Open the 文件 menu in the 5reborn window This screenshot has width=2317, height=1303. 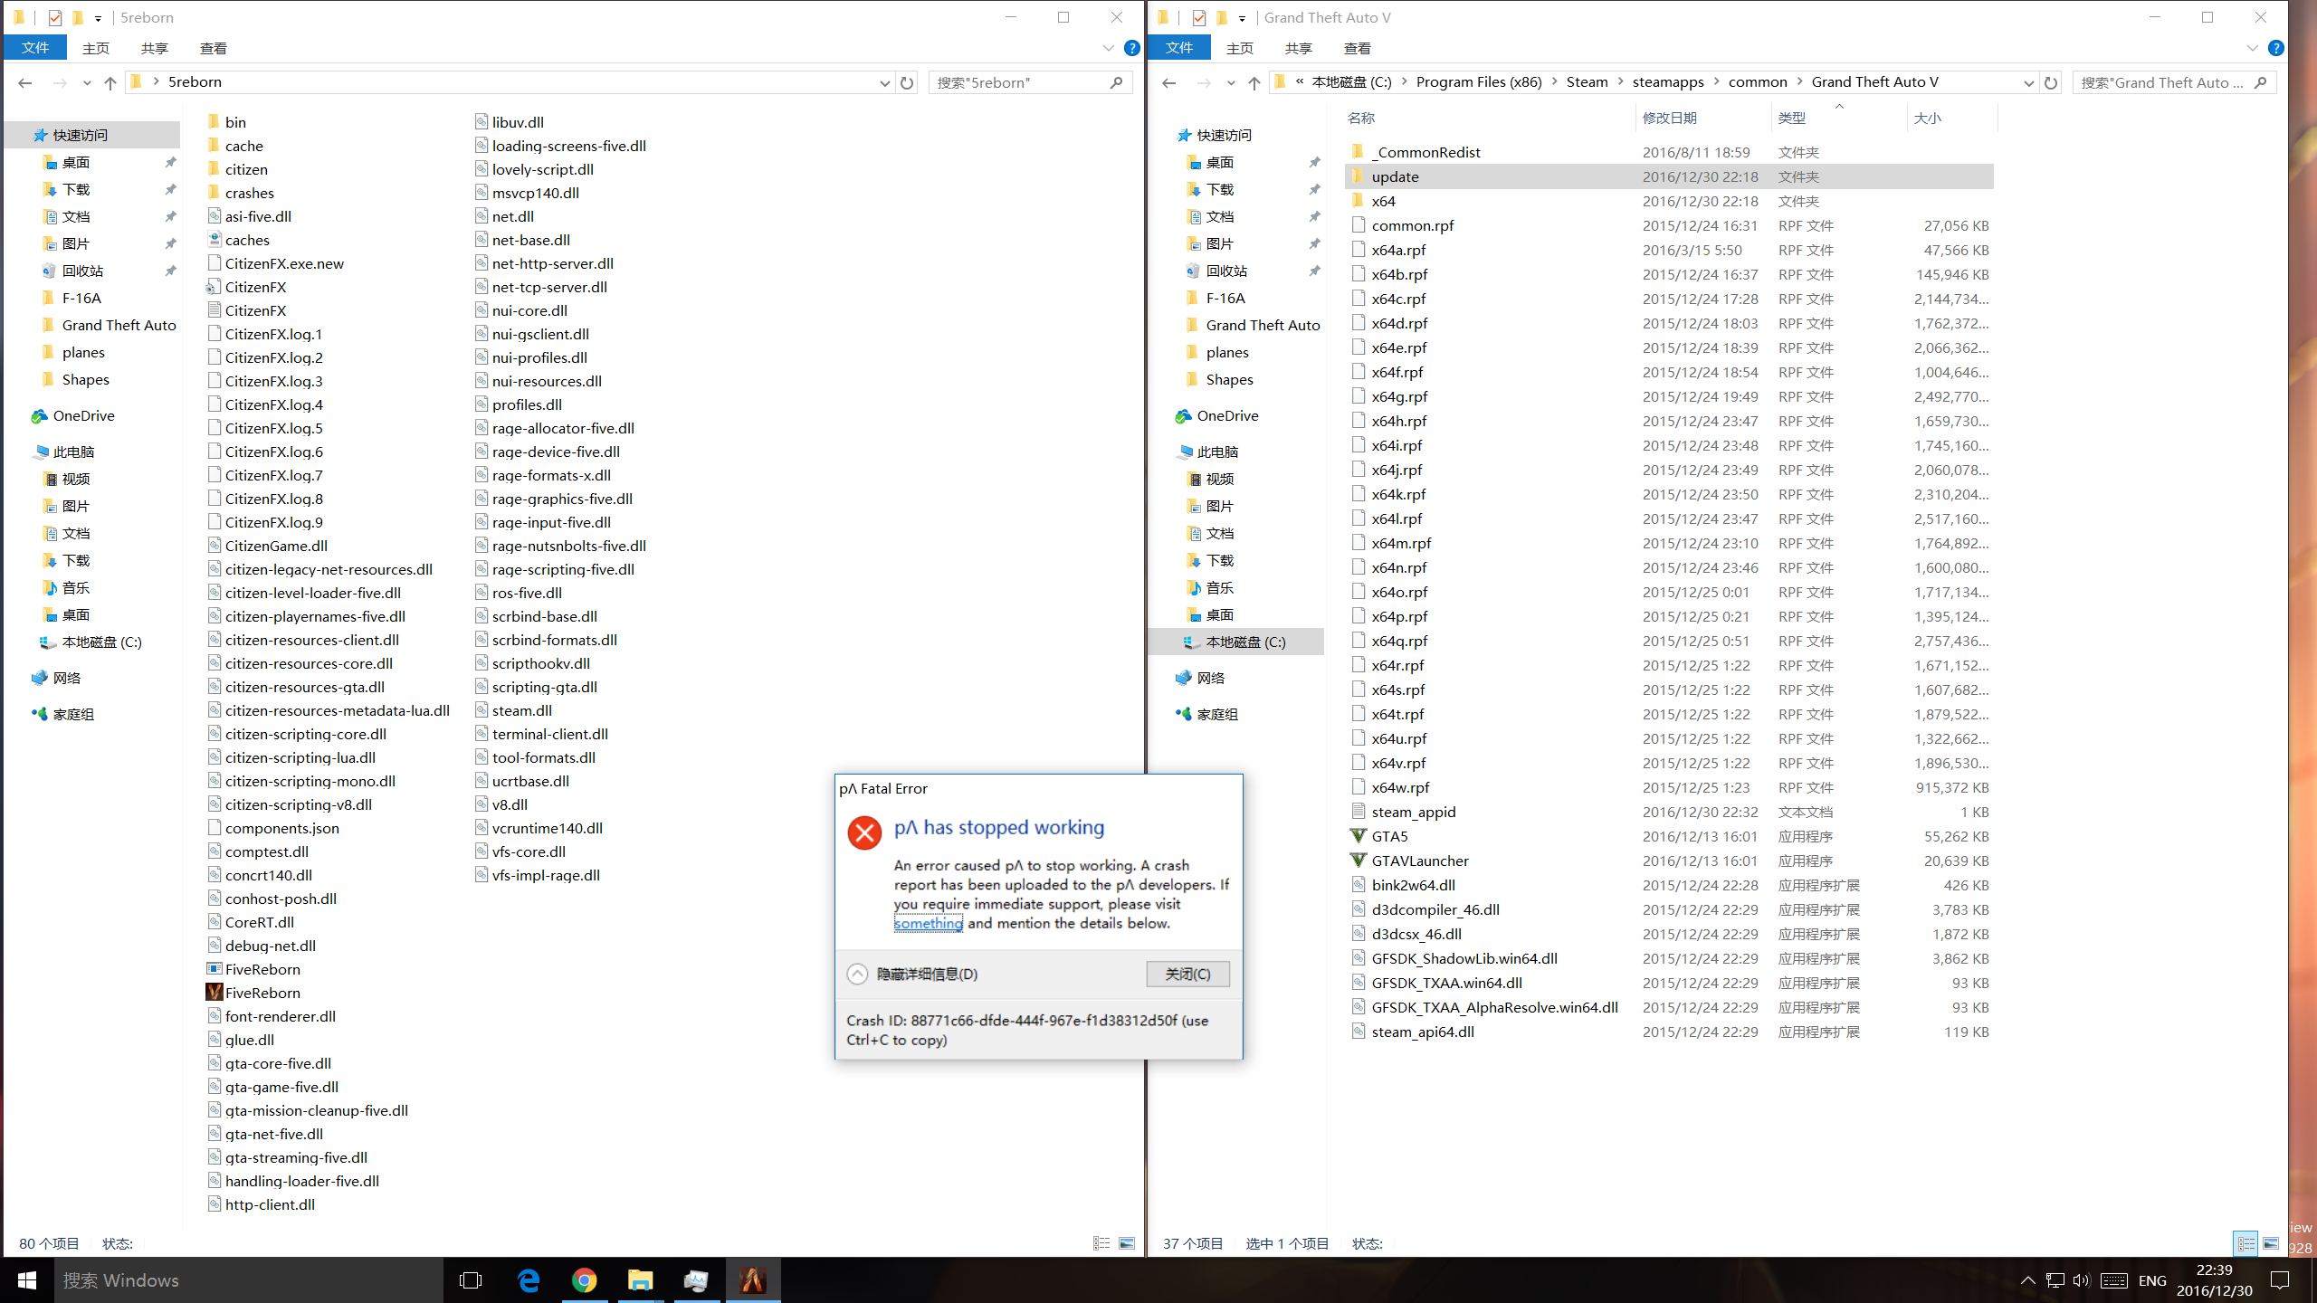point(35,48)
